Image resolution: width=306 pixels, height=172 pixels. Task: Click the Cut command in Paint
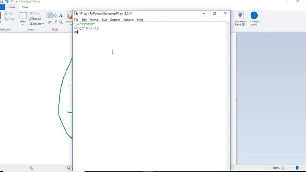[9, 13]
